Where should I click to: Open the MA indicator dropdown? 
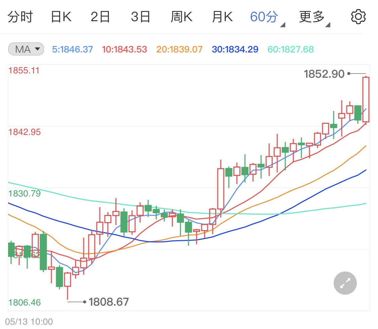tap(26, 49)
